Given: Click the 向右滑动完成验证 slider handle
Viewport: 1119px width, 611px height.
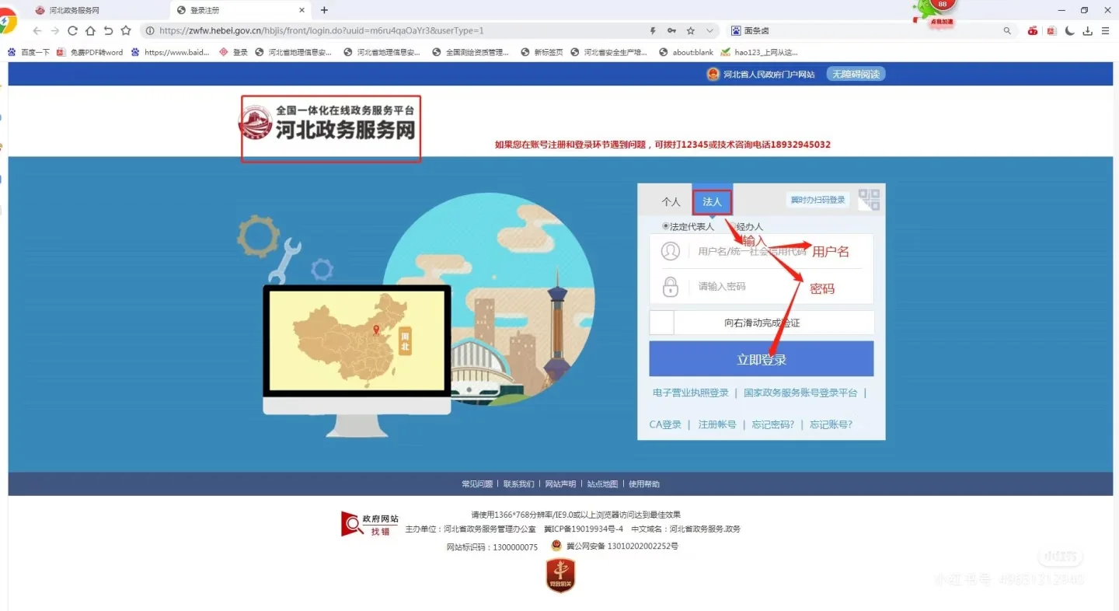Looking at the screenshot, I should (x=661, y=322).
